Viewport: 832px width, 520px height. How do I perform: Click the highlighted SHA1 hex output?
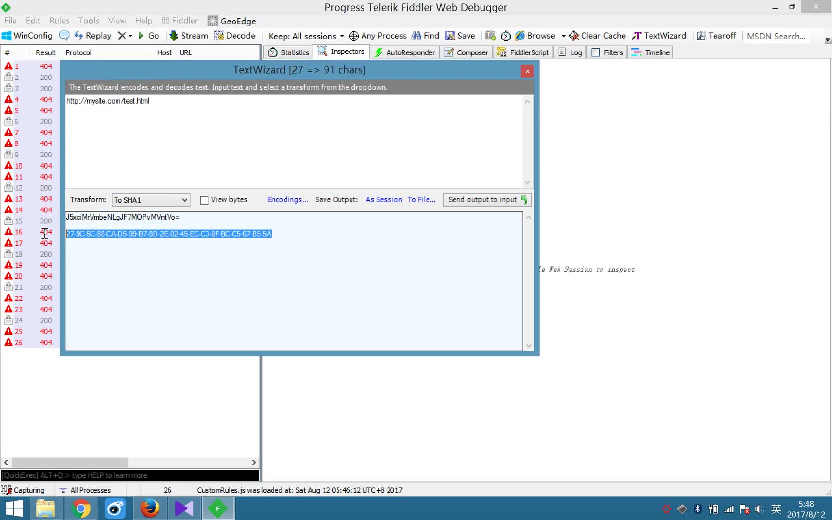click(169, 234)
